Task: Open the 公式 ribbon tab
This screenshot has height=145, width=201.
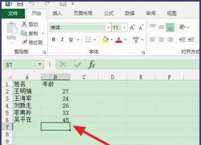Action: 109,13
